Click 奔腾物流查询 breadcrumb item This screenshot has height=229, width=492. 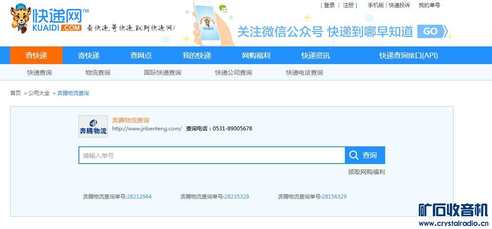pos(73,93)
